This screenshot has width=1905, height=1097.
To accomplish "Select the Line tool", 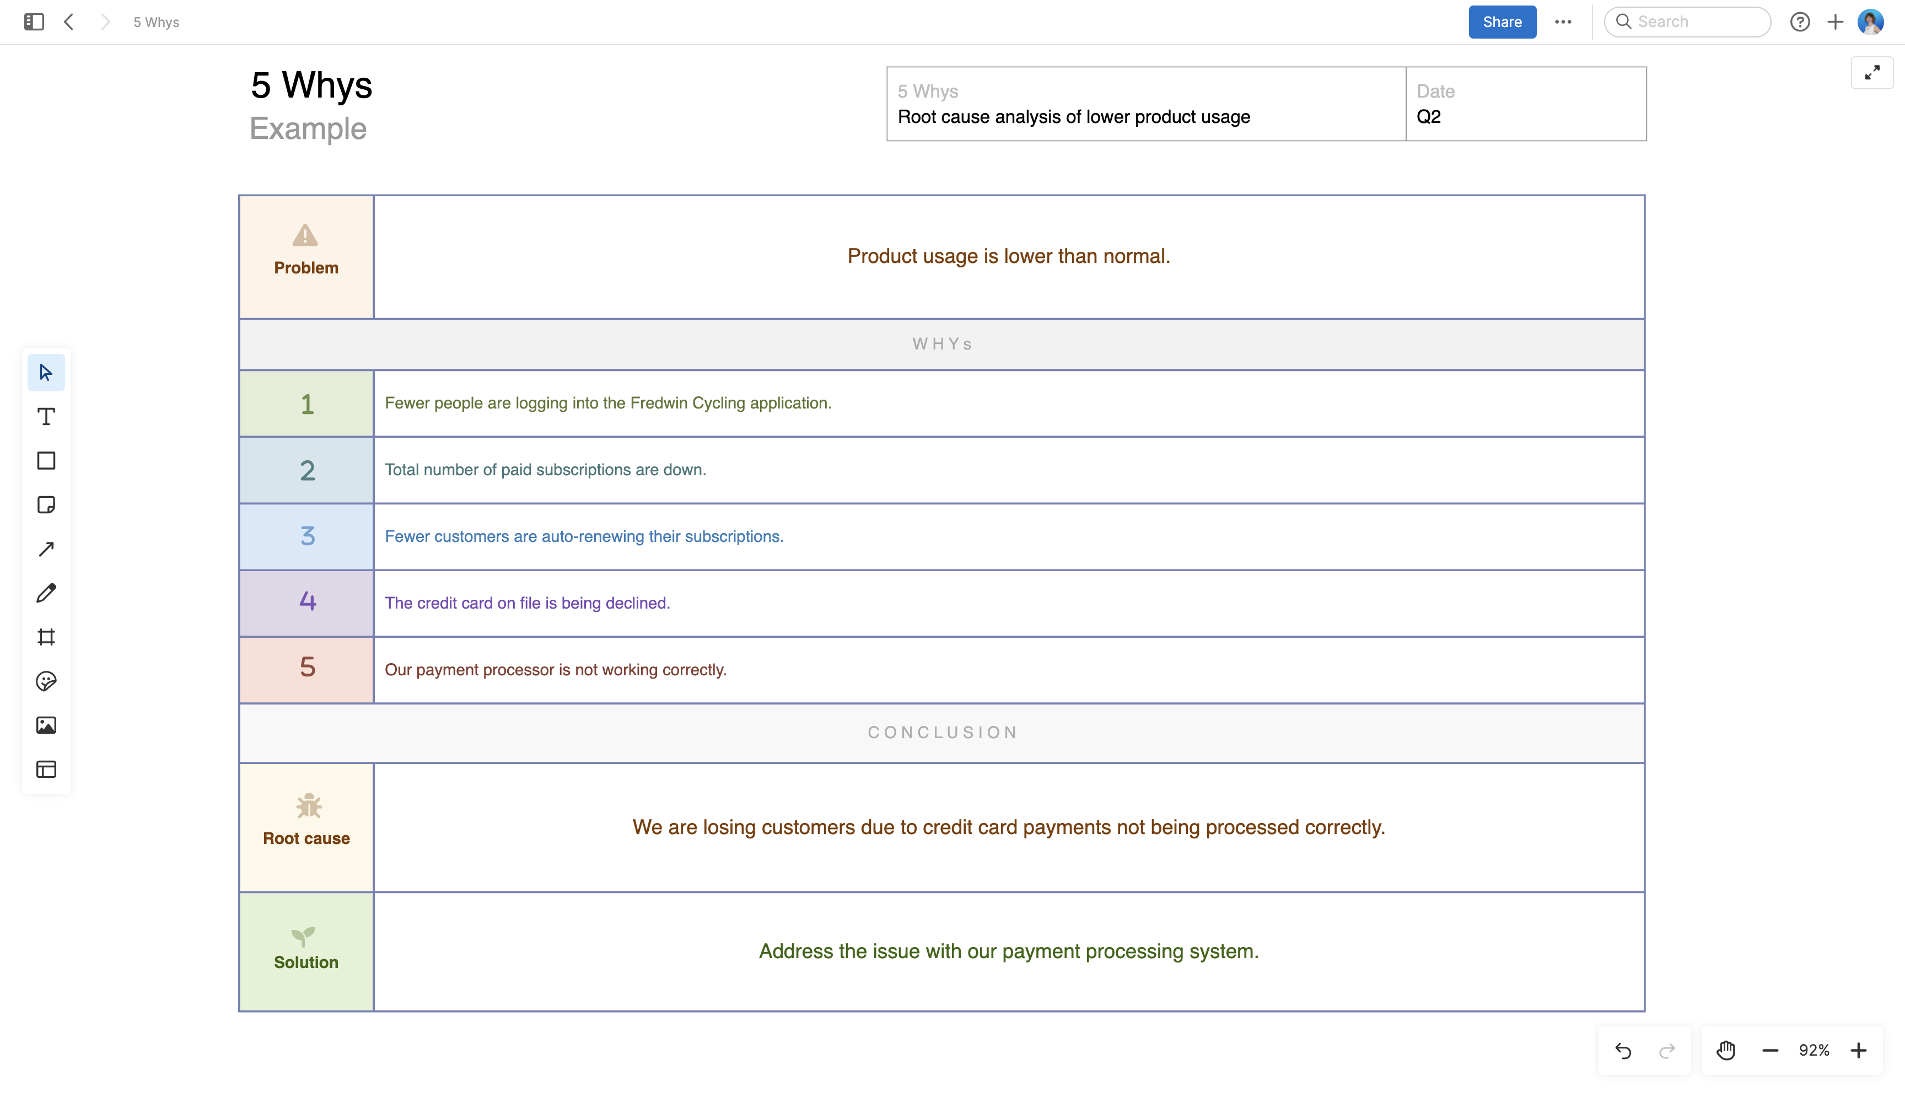I will (46, 548).
